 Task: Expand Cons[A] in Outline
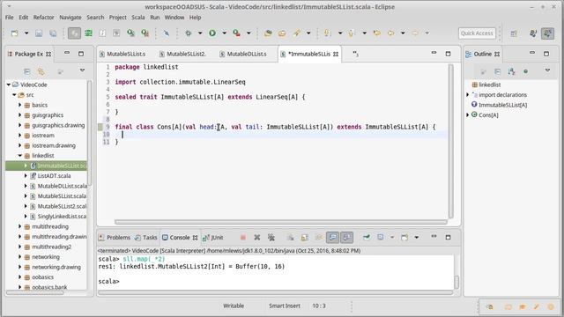click(x=468, y=115)
